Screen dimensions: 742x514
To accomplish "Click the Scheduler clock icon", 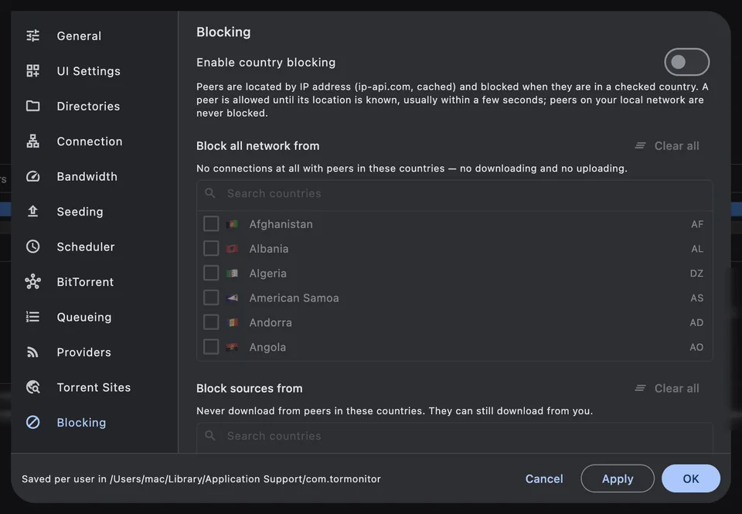I will point(32,246).
